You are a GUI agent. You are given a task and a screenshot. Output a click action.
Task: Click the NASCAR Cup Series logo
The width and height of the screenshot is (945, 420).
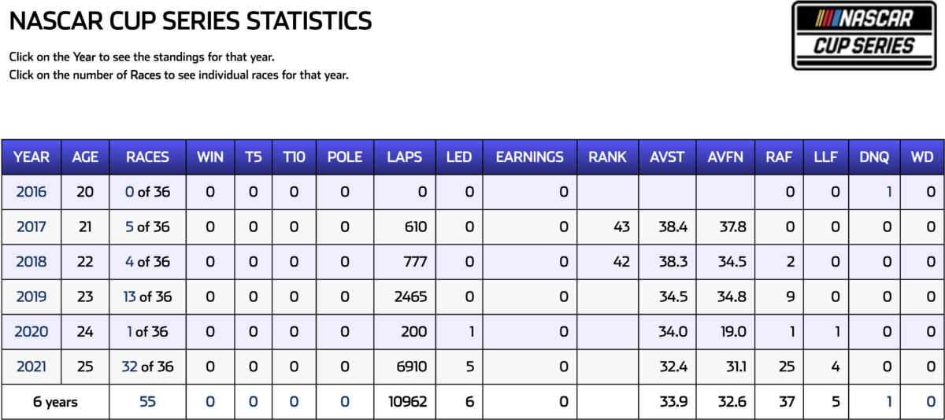coord(864,35)
